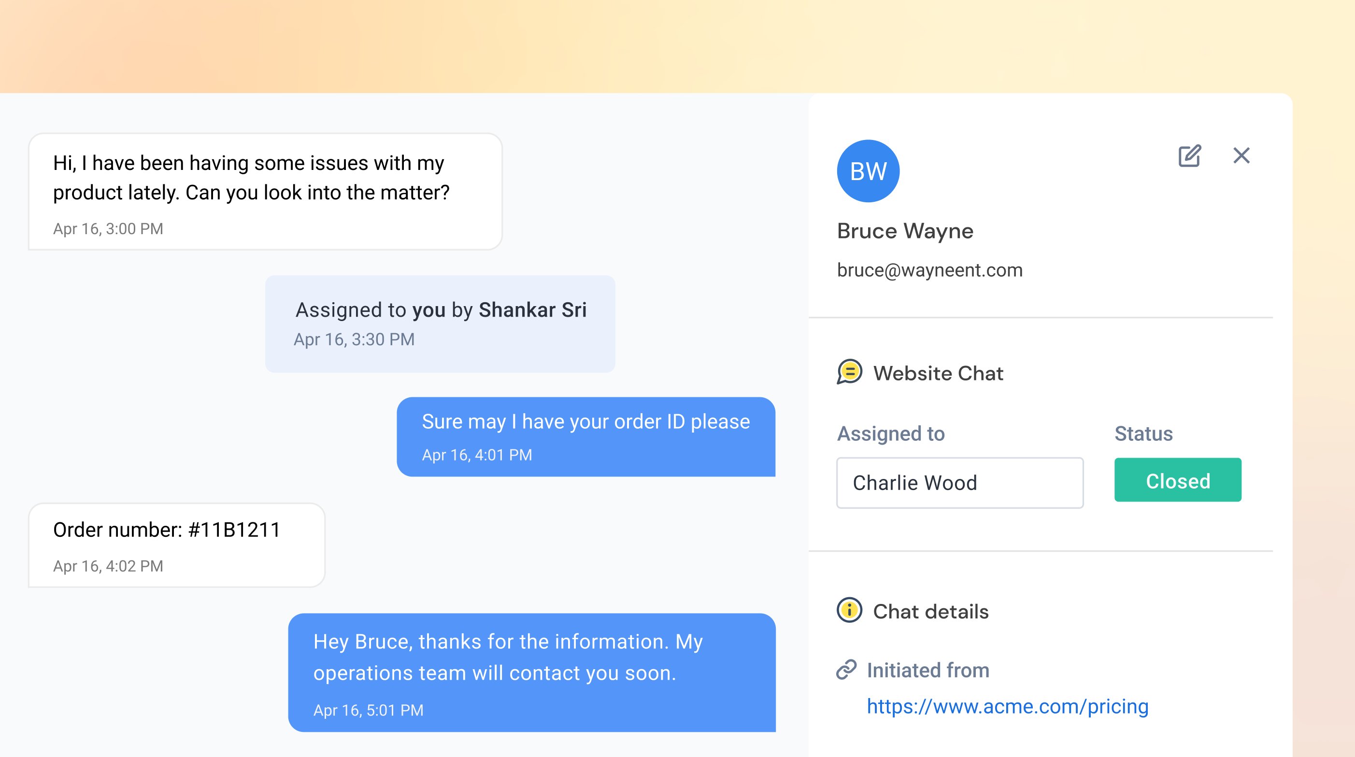Image resolution: width=1355 pixels, height=757 pixels.
Task: Open the Charlie Wood assignee field
Action: 959,483
